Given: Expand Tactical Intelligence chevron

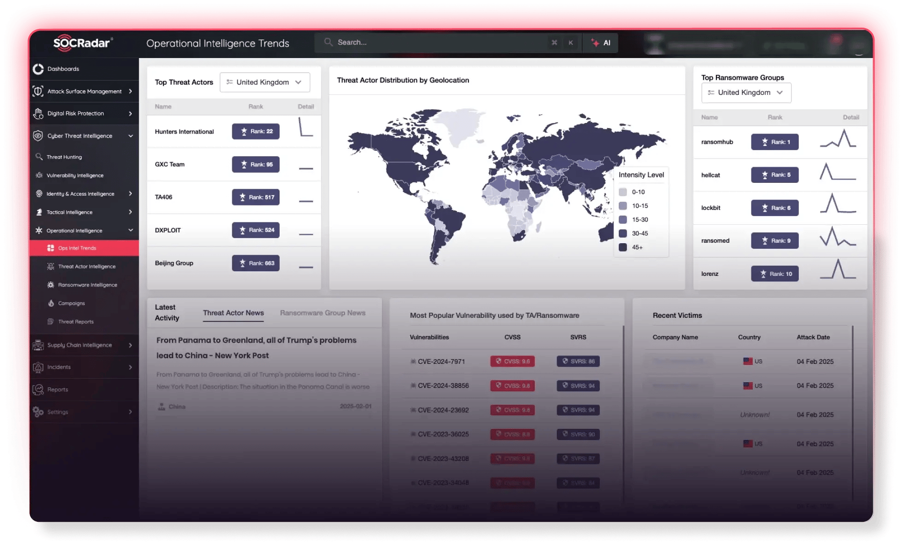Looking at the screenshot, I should [x=131, y=212].
